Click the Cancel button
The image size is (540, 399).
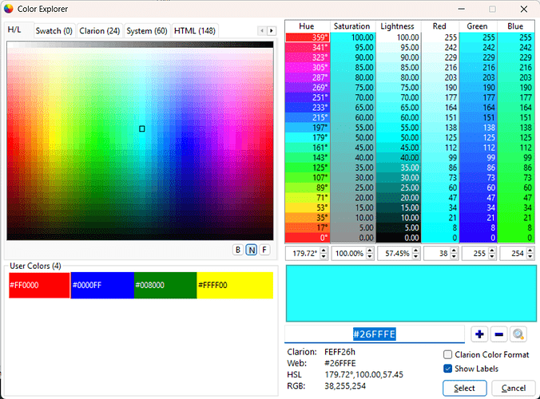[x=513, y=388]
